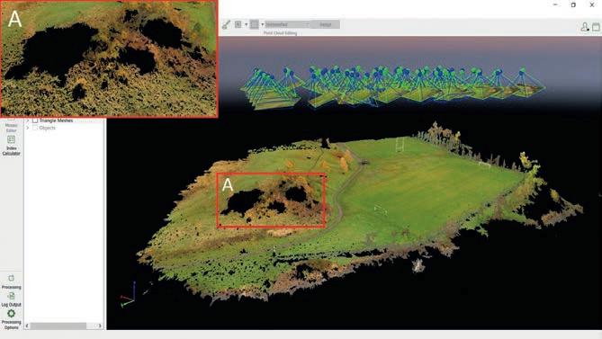This screenshot has width=602, height=339.
Task: Open the Index Calculator view
Action: [x=11, y=146]
